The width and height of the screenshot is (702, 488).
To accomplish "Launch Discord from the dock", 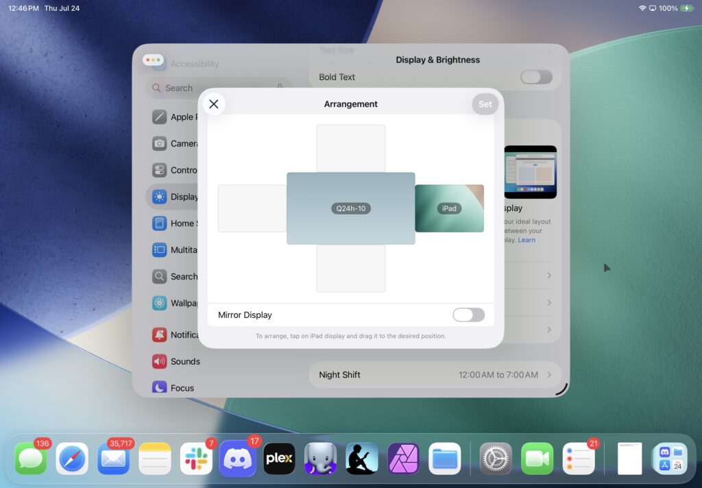I will tap(237, 459).
